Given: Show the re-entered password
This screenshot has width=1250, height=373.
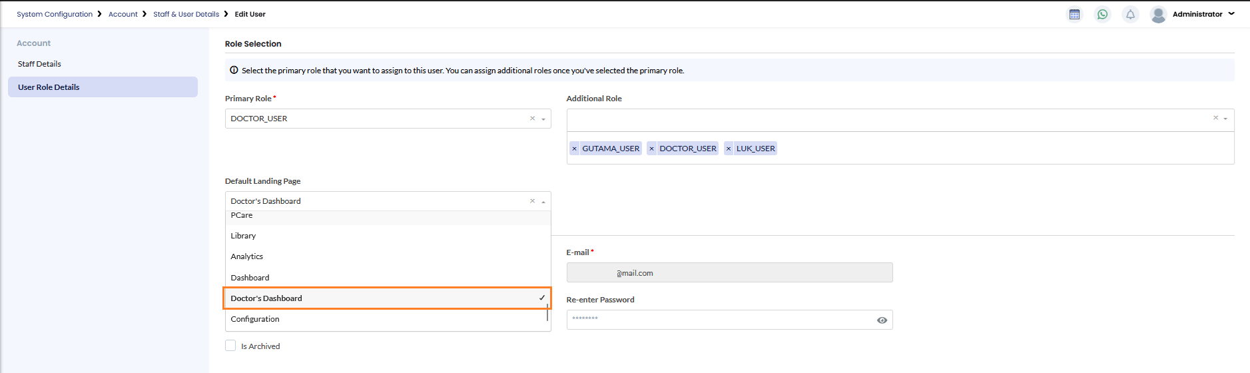Looking at the screenshot, I should tap(882, 320).
